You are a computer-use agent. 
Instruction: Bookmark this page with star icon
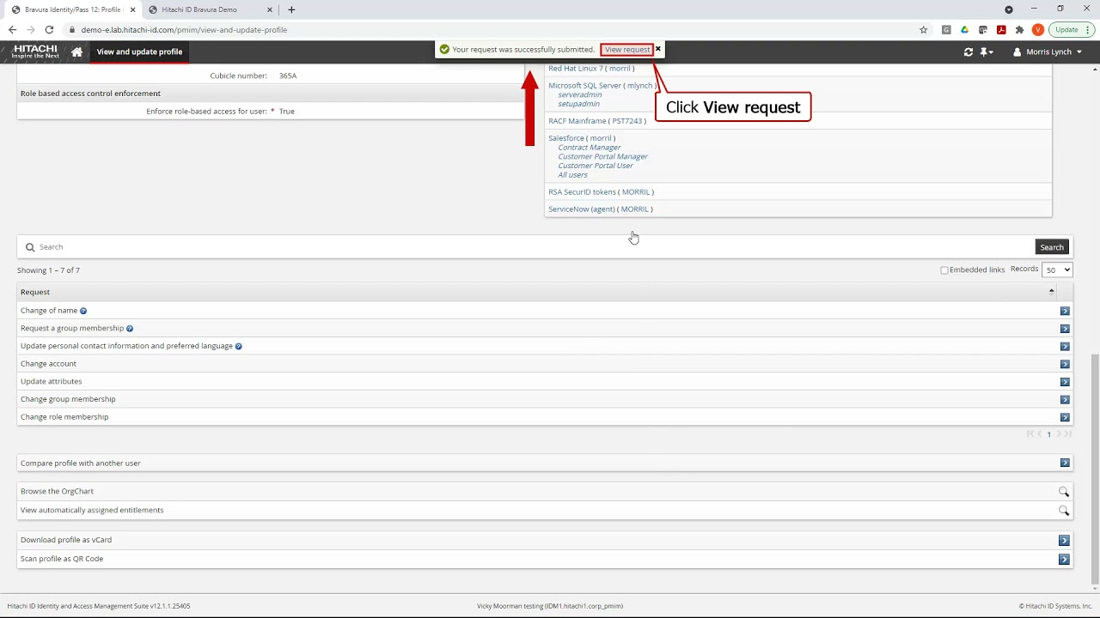[924, 30]
